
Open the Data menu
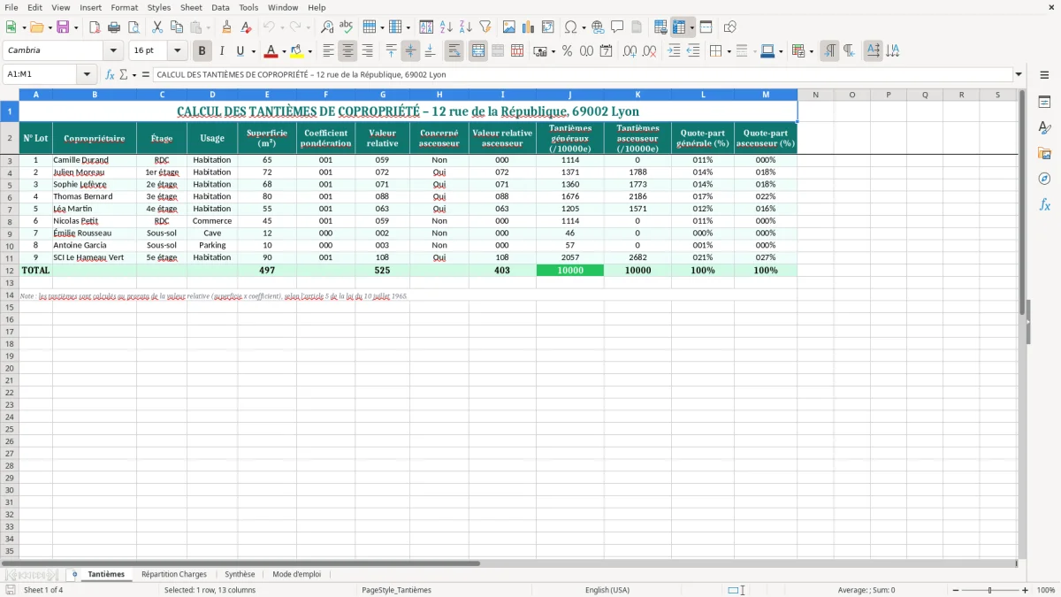click(220, 7)
